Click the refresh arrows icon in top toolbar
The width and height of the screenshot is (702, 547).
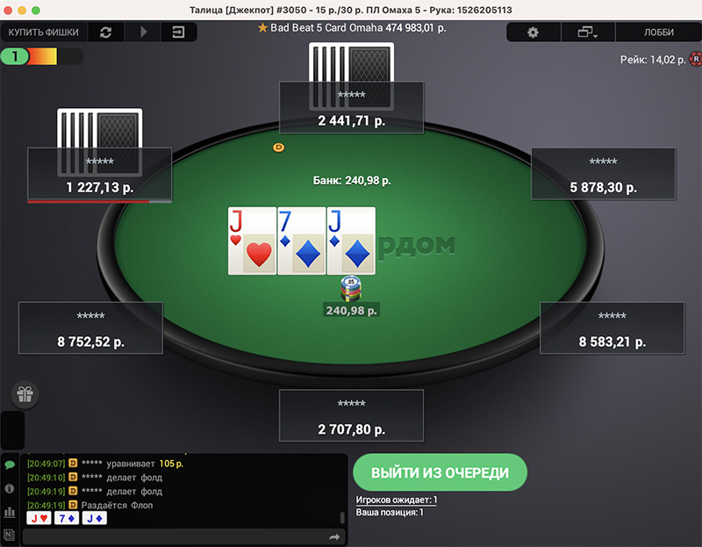[x=105, y=32]
